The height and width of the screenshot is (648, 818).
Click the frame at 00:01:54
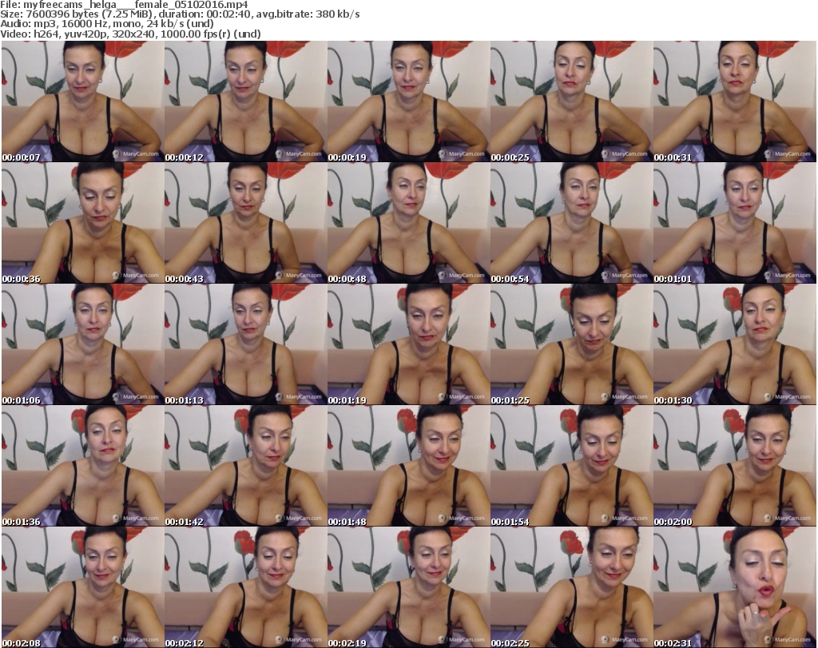[570, 465]
